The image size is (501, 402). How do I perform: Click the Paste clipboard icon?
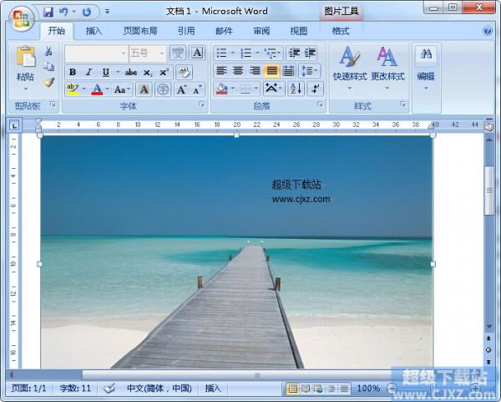[x=26, y=58]
